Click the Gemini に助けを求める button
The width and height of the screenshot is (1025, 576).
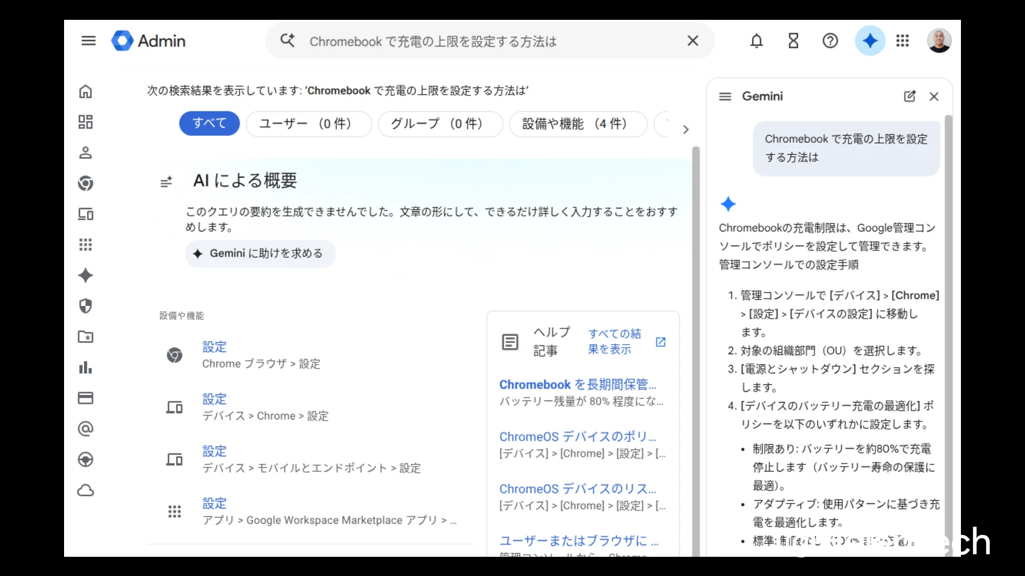click(x=261, y=253)
